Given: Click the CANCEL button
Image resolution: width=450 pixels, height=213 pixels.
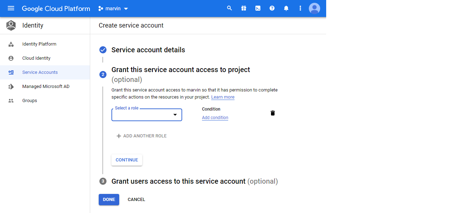Looking at the screenshot, I should click(137, 200).
